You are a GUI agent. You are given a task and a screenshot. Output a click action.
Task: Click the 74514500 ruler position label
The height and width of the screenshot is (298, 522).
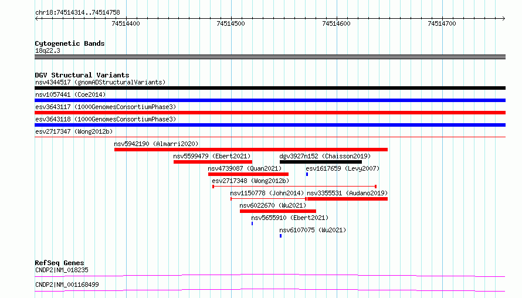click(x=231, y=23)
